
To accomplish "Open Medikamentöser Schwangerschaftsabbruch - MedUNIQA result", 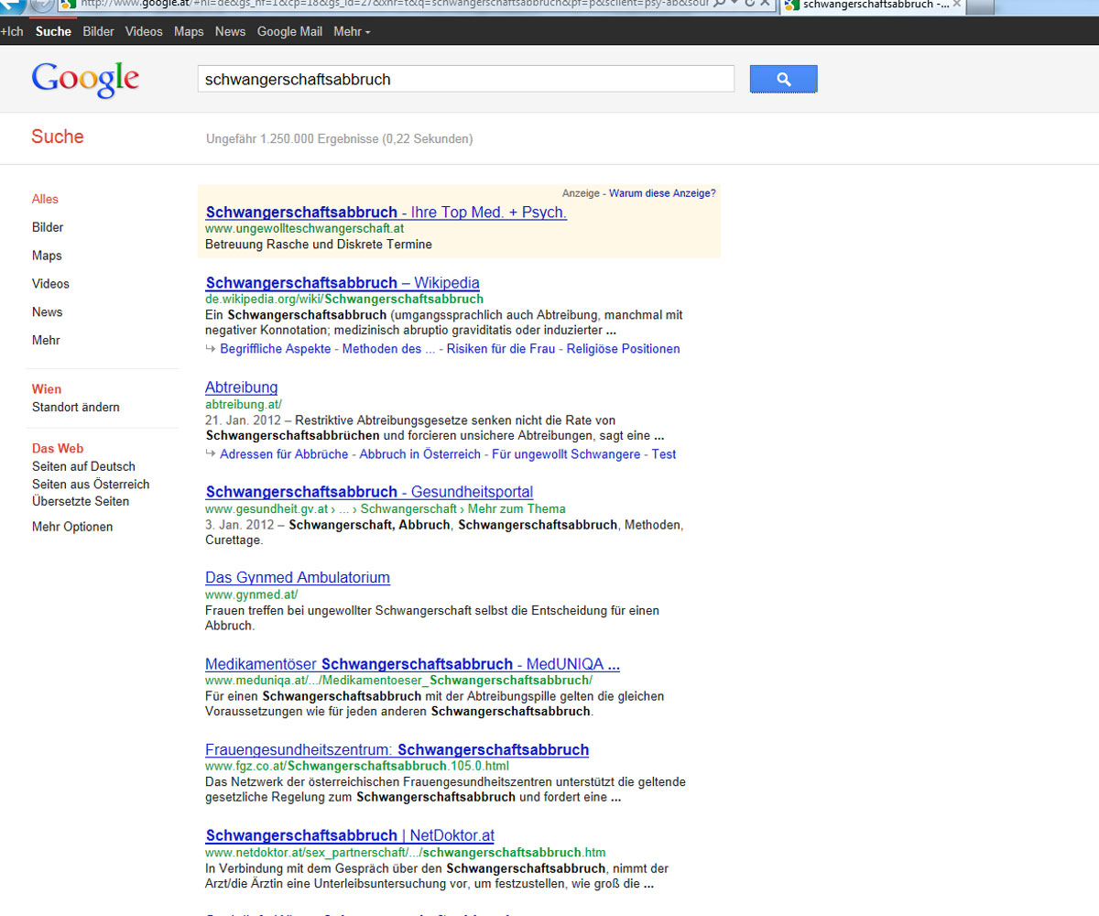I will pos(412,664).
